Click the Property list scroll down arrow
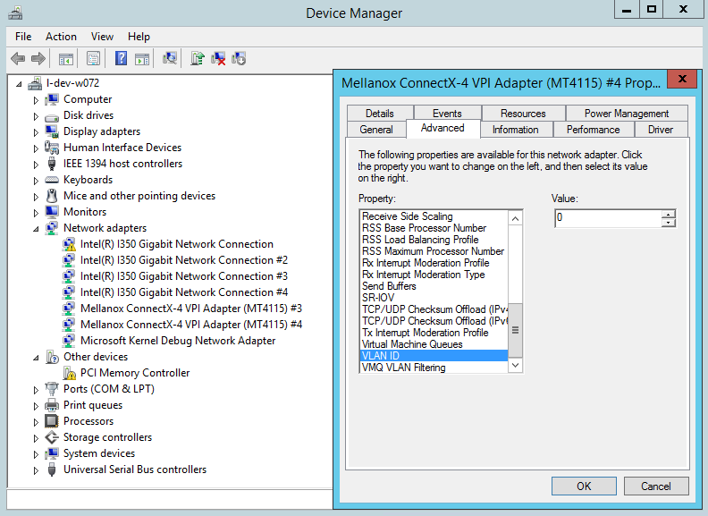 click(515, 365)
